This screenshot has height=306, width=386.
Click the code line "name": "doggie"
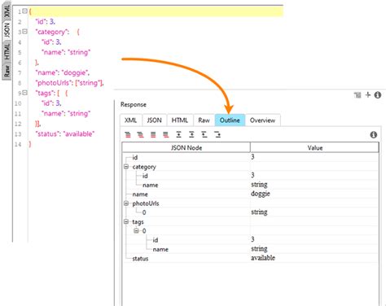63,72
